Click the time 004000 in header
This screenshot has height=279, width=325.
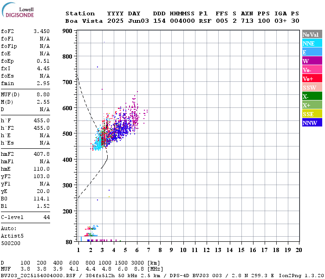coord(182,21)
